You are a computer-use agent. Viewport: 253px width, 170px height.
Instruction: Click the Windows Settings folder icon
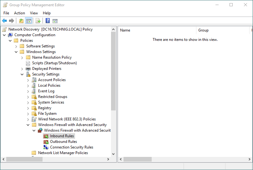[22, 52]
